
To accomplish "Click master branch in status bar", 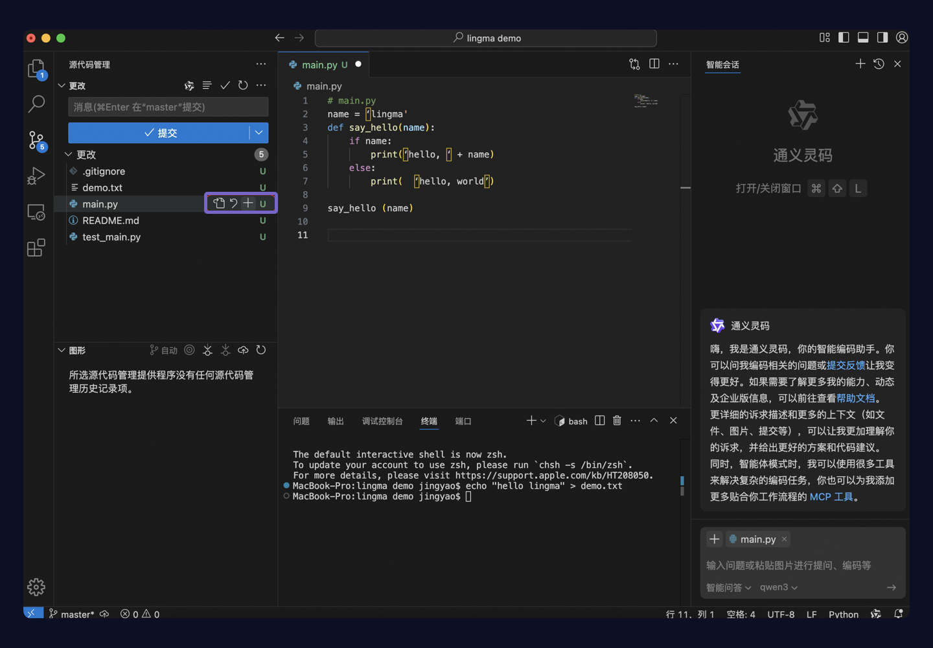I will pos(71,614).
